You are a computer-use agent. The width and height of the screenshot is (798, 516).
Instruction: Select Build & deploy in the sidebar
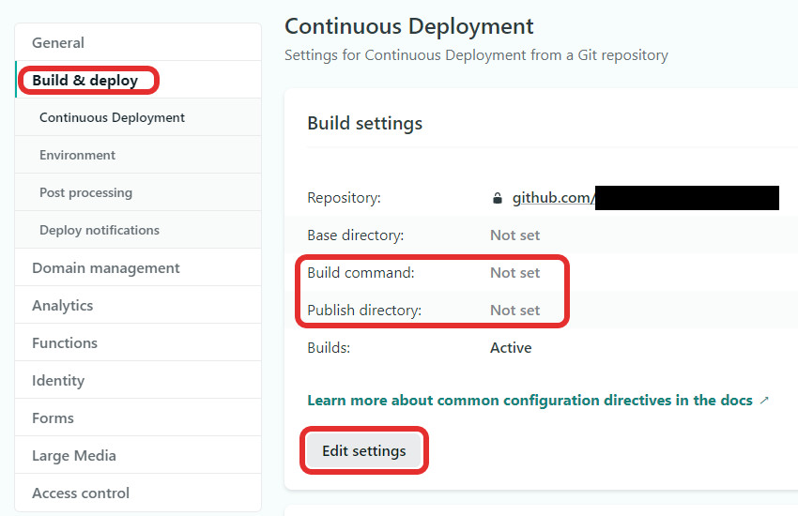[x=85, y=81]
